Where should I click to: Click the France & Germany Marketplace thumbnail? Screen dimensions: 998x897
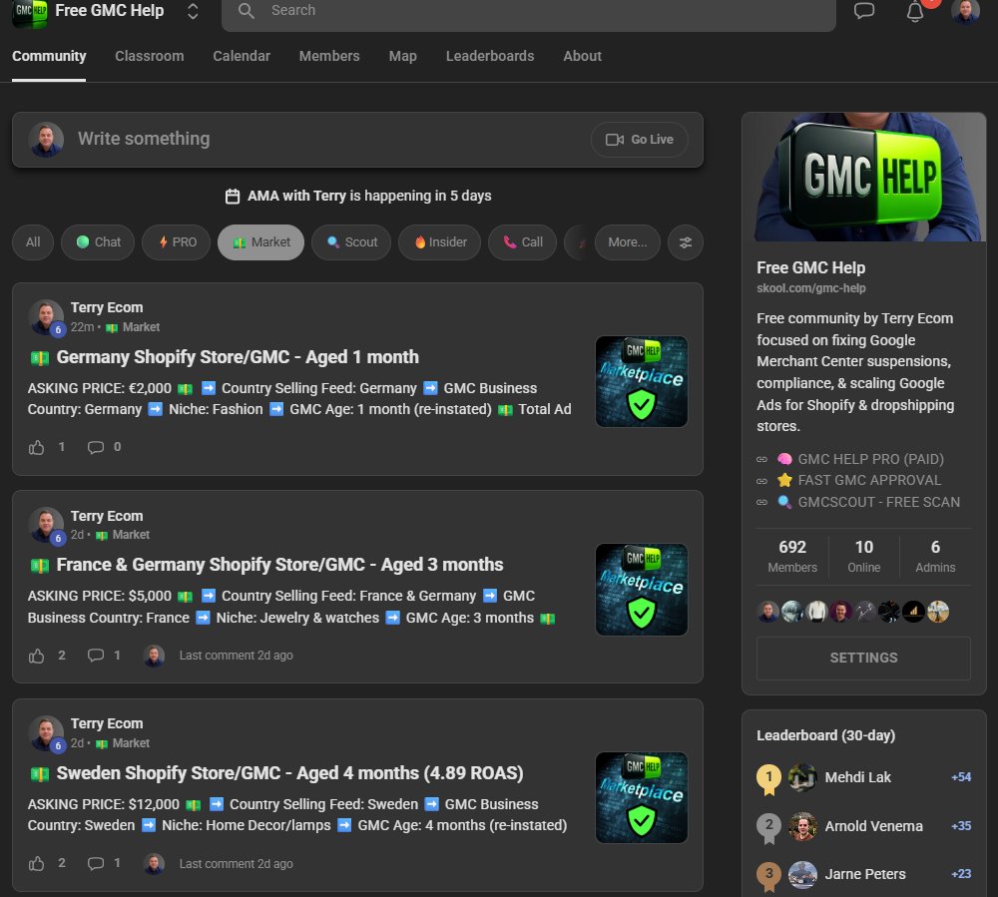pyautogui.click(x=642, y=590)
